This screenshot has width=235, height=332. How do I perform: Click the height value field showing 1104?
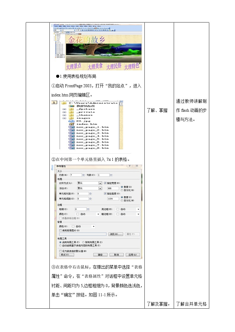pyautogui.click(x=113, y=199)
